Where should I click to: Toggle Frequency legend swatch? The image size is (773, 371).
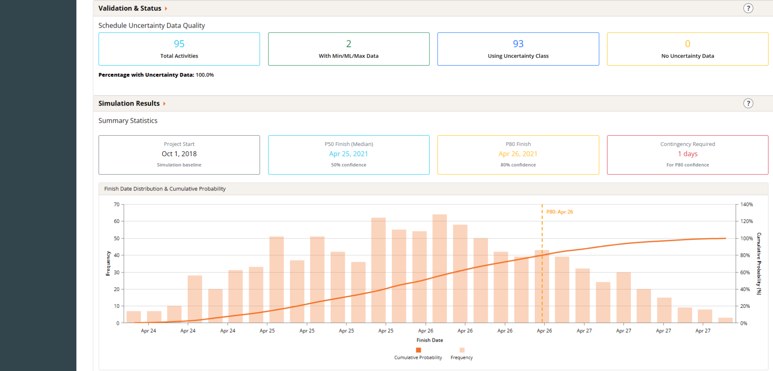(462, 350)
